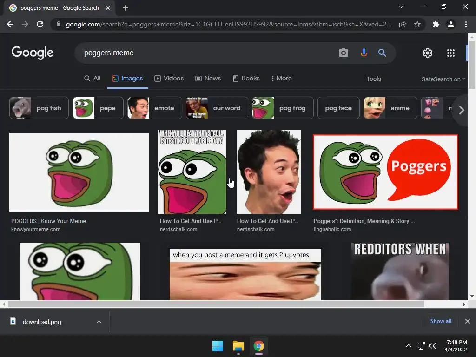Open the Redditors When fish meme
The width and height of the screenshot is (476, 357).
pos(400,271)
